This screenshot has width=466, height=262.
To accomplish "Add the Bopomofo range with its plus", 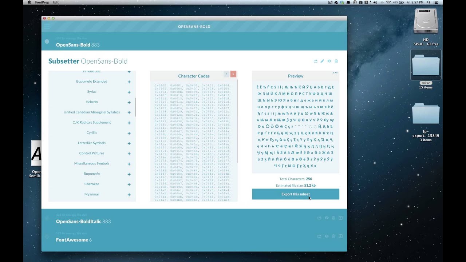I will pyautogui.click(x=129, y=174).
